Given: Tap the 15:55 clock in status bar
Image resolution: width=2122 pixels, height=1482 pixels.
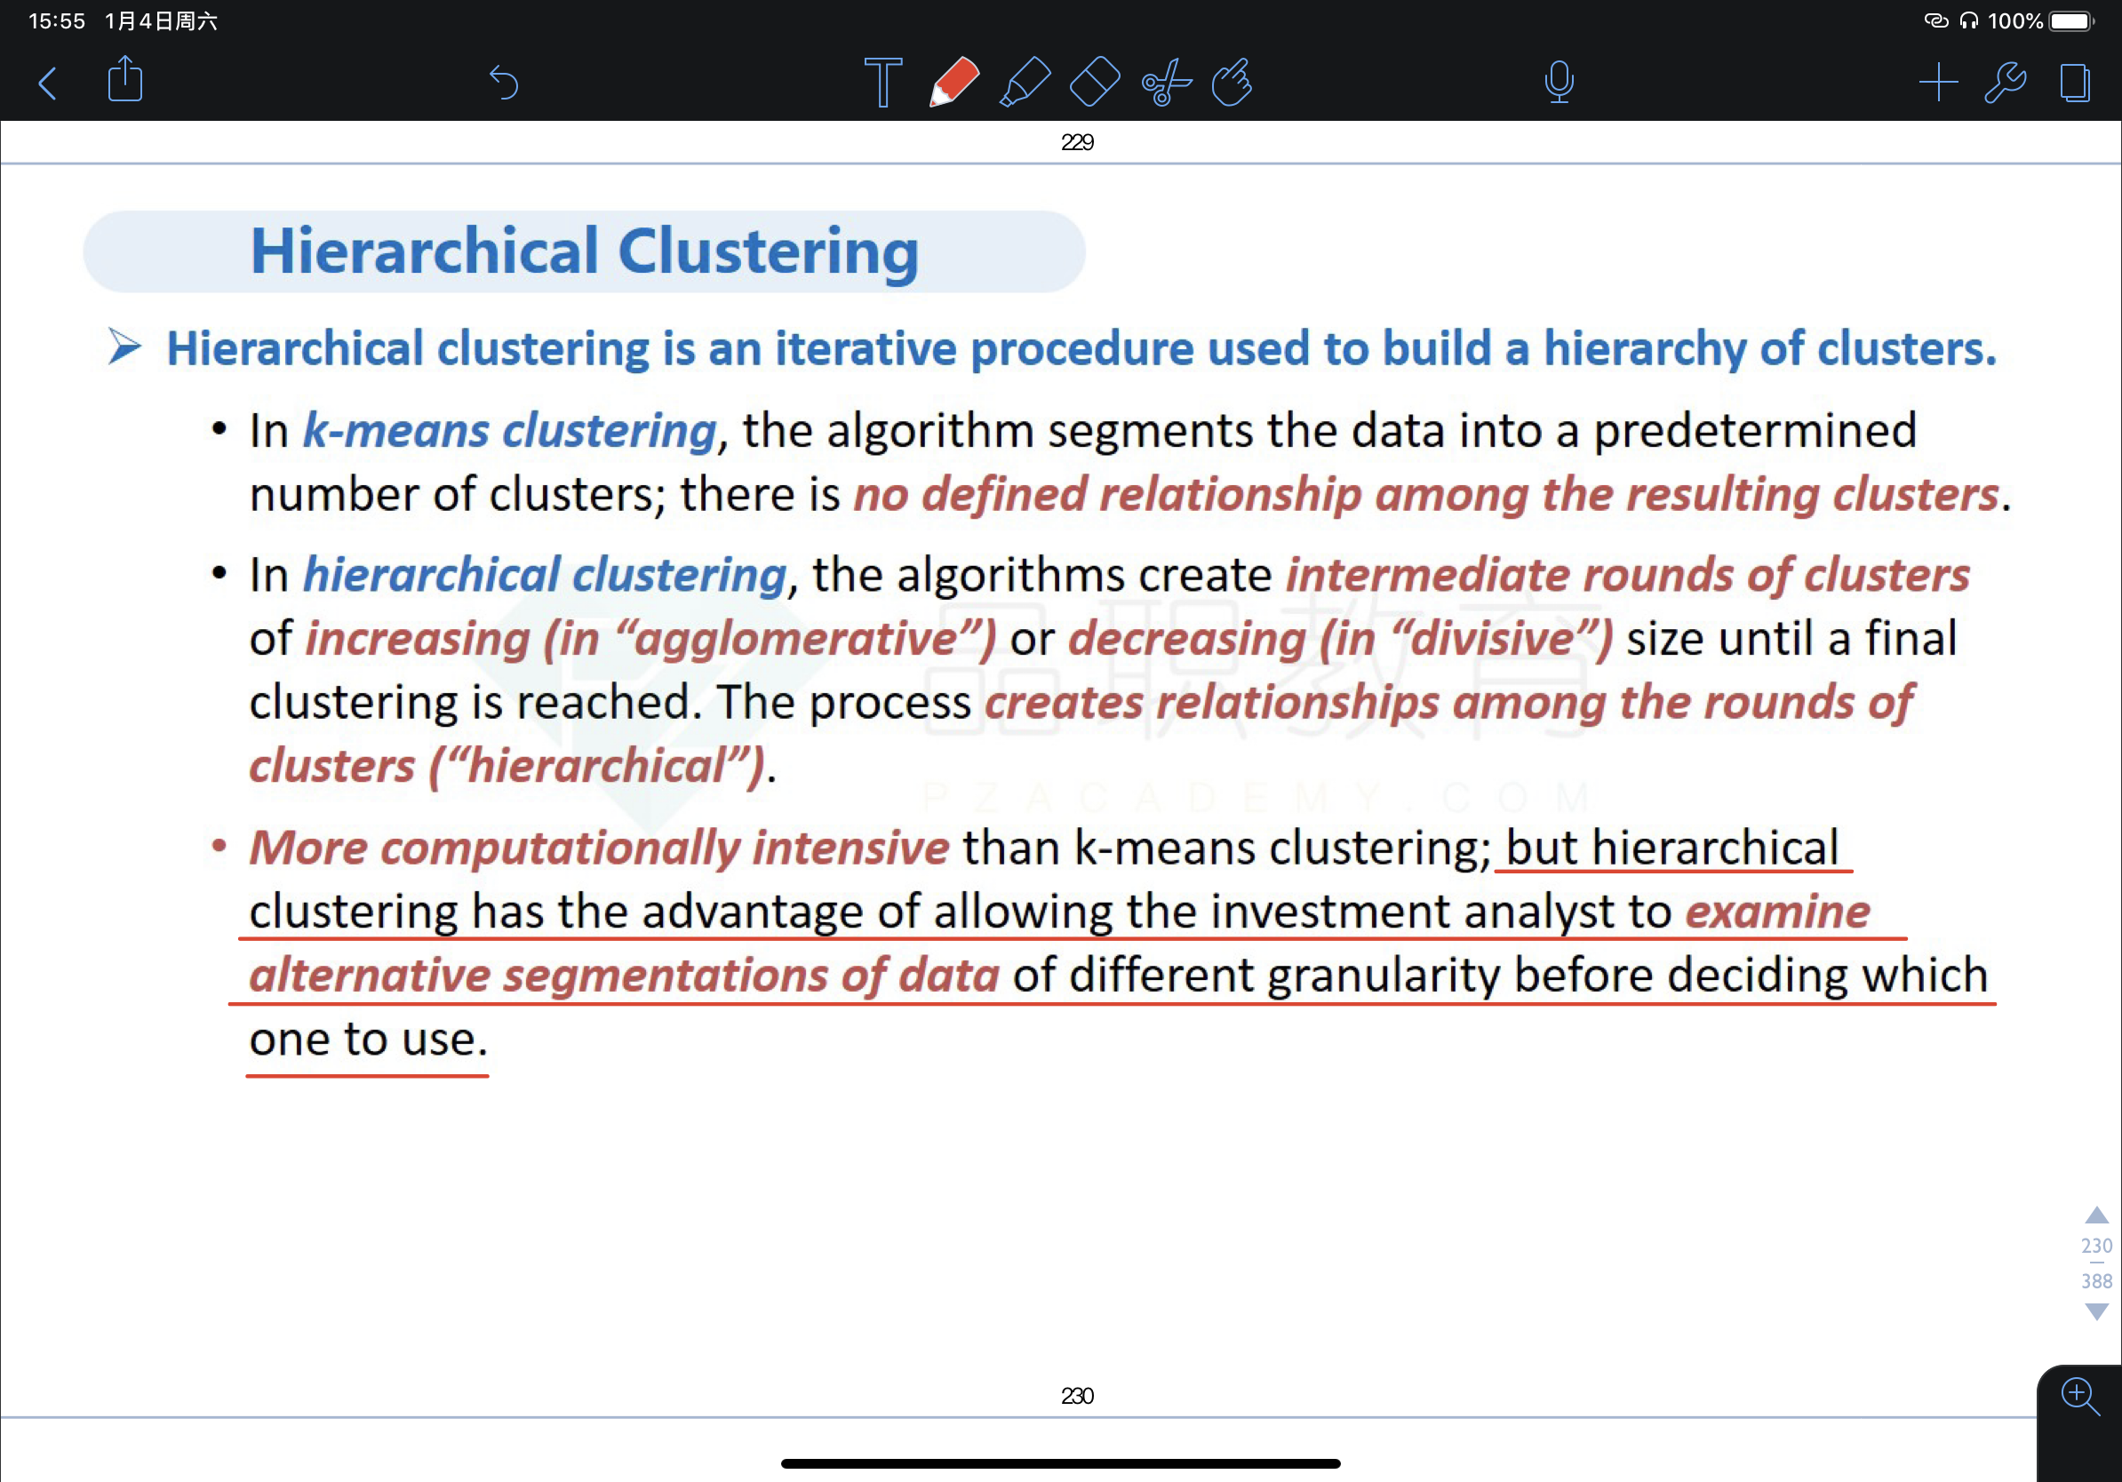Looking at the screenshot, I should click(56, 20).
